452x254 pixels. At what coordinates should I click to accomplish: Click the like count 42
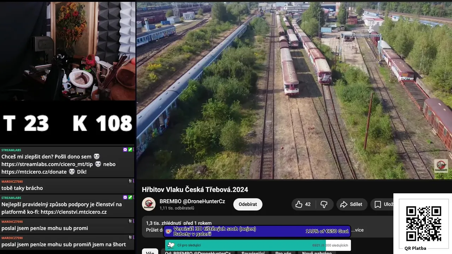pyautogui.click(x=308, y=204)
